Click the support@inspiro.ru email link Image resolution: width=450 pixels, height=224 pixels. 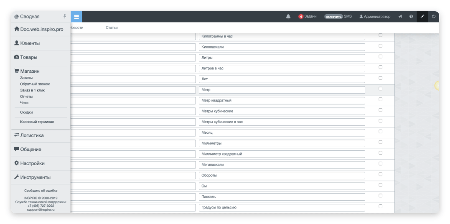(41, 210)
